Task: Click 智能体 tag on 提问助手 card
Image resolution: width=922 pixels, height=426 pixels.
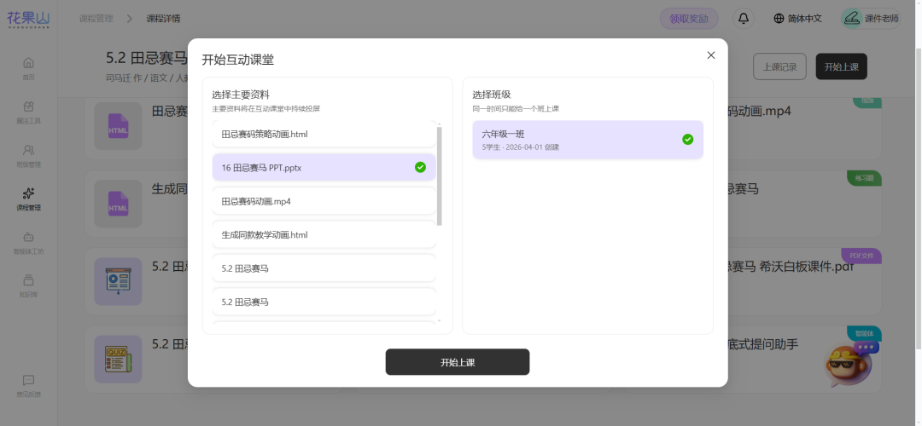Action: click(864, 333)
